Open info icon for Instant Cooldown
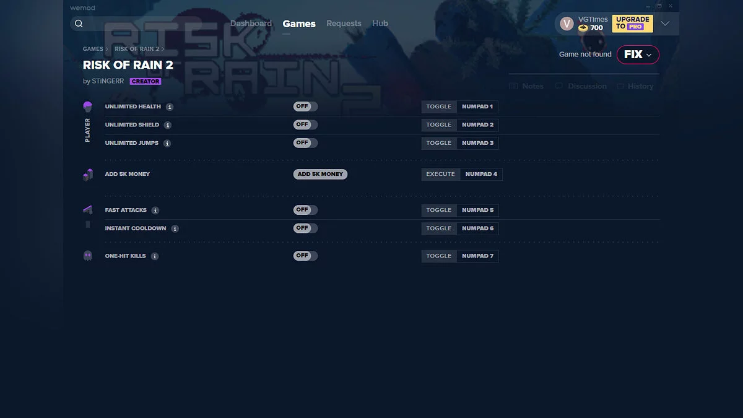The image size is (743, 418). (x=175, y=229)
